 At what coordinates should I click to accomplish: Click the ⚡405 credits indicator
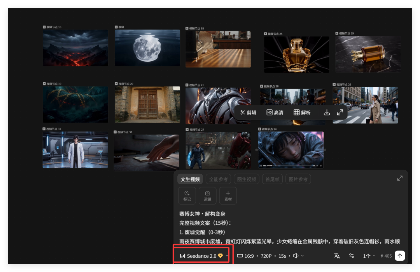386,256
